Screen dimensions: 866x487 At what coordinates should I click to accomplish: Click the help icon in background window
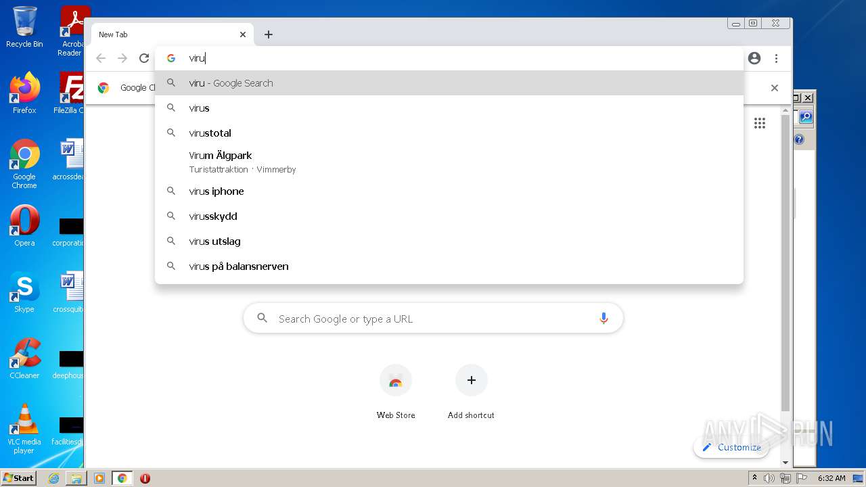pos(799,139)
